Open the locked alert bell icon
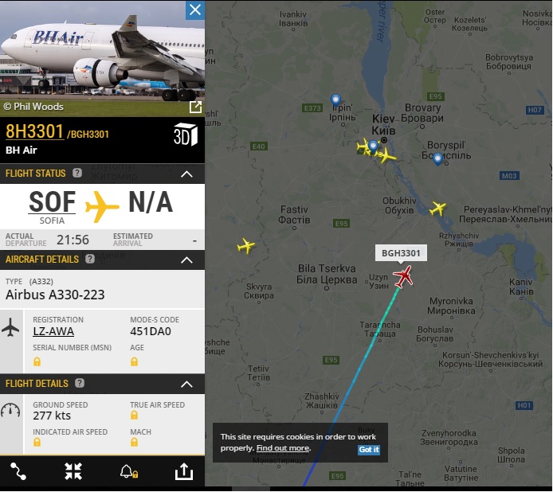 pos(129,471)
